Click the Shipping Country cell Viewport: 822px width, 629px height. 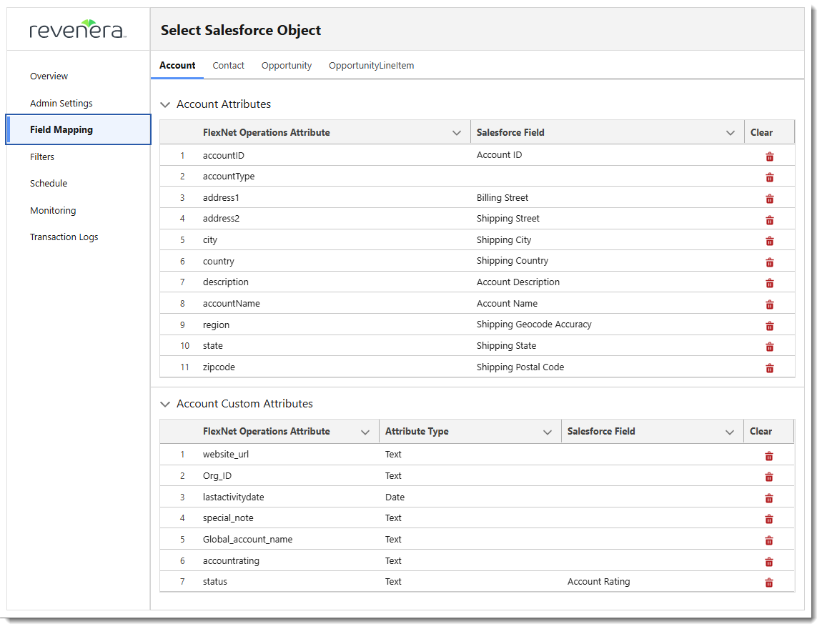607,261
